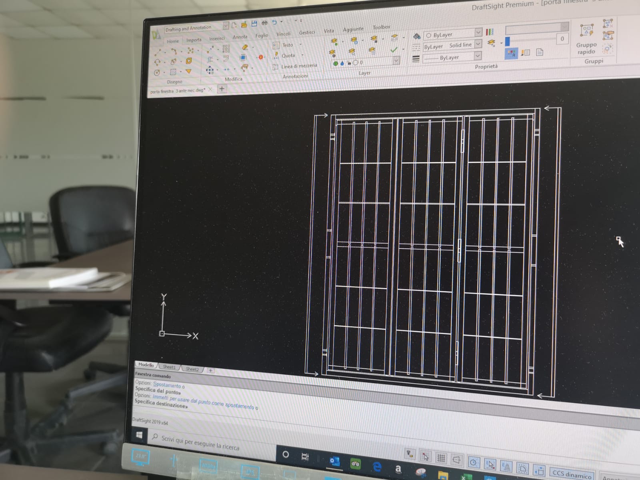The image size is (640, 480).
Task: Switch to the Sheet1 layout tab
Action: pos(169,367)
